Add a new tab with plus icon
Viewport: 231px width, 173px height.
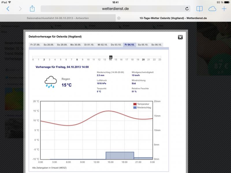[x=224, y=9]
